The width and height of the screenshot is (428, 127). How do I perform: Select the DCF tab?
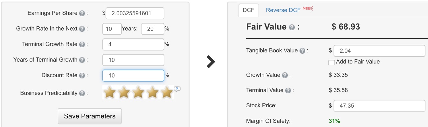248,10
